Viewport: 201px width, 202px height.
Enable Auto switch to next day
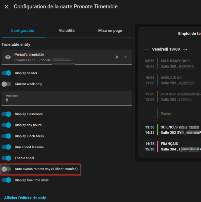[x=7, y=169]
